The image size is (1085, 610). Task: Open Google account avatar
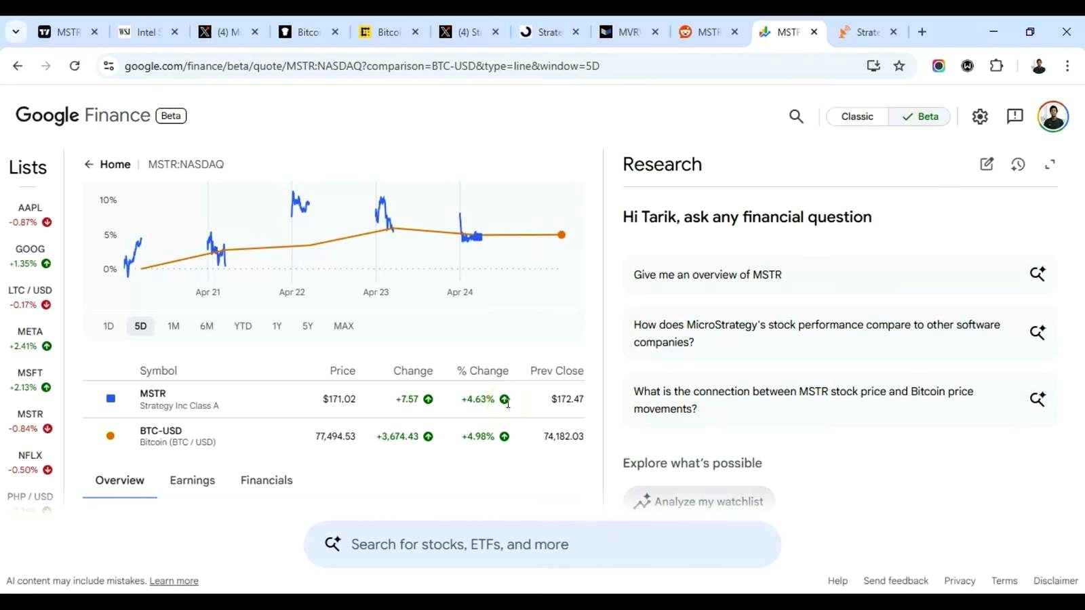[1053, 117]
